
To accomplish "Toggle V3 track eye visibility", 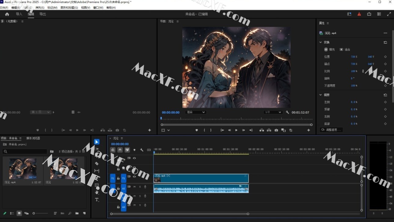I will click(134, 158).
